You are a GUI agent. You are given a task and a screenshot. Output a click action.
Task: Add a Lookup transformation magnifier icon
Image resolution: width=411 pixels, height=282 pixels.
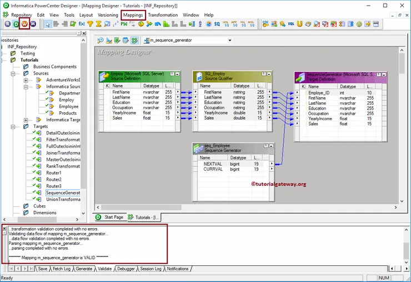tap(107, 24)
